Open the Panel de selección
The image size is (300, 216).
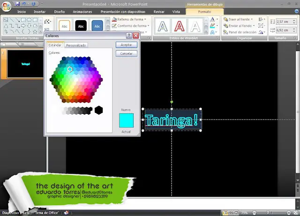(x=240, y=32)
